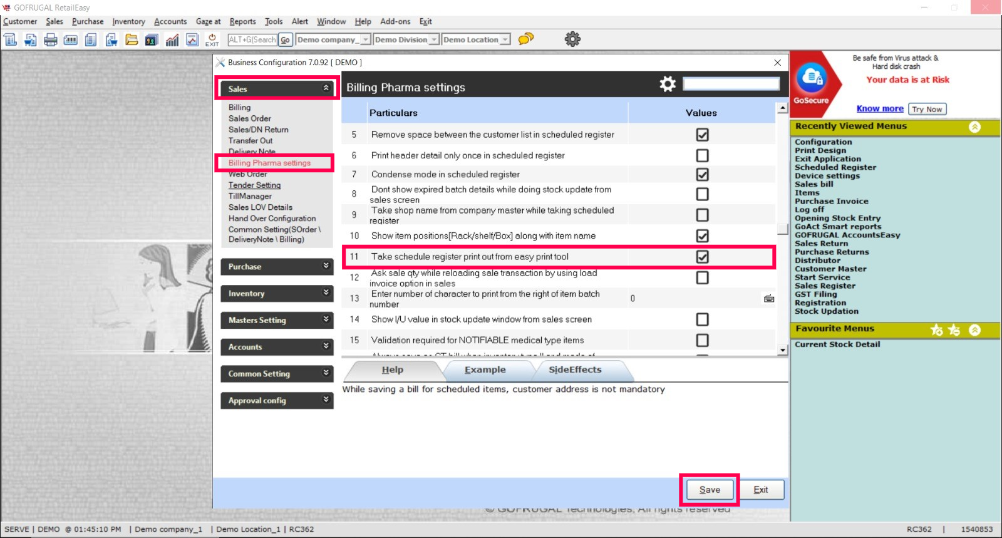Open the Know more link

pyautogui.click(x=880, y=108)
